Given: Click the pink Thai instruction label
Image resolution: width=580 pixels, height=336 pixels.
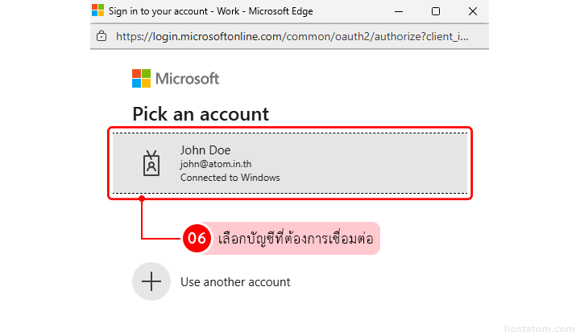Looking at the screenshot, I should tap(296, 239).
